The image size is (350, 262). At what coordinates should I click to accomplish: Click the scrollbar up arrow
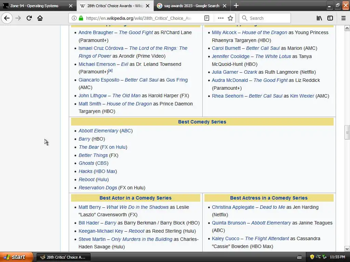(347, 28)
